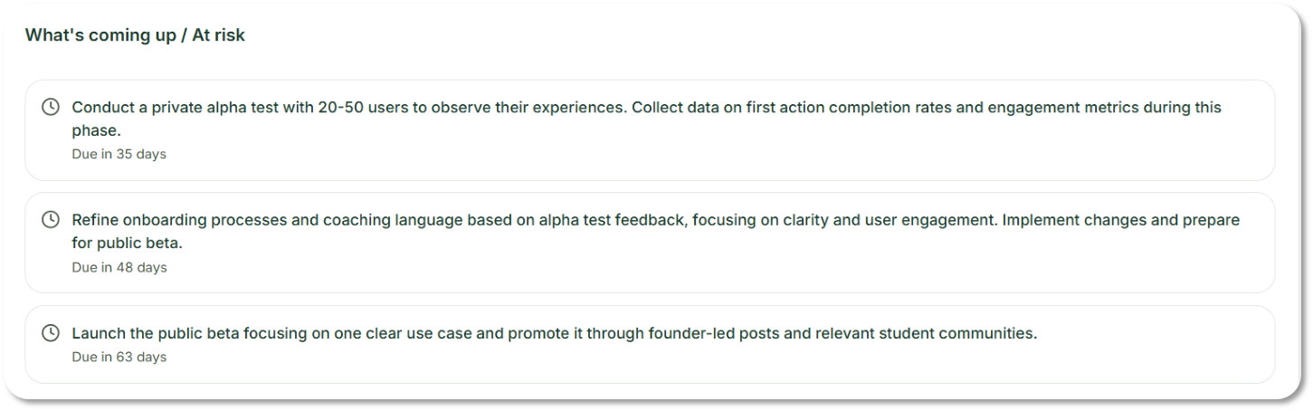The width and height of the screenshot is (1313, 411).
Task: Click the clock icon beside the private alpha test task
Action: point(51,107)
